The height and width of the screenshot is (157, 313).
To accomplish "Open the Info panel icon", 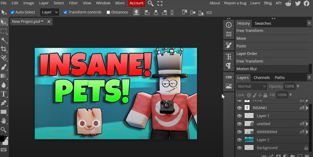I will point(229,25).
